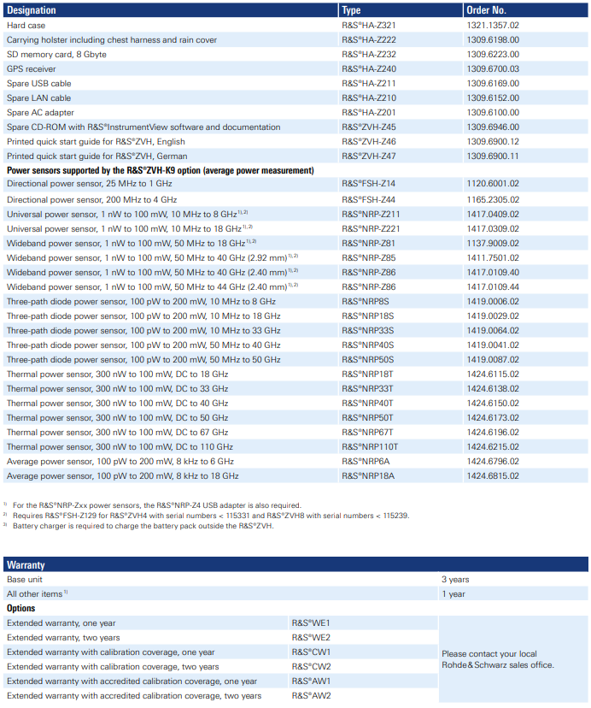The width and height of the screenshot is (591, 708).
Task: Select order number 1417.0409.02
Action: tap(493, 214)
